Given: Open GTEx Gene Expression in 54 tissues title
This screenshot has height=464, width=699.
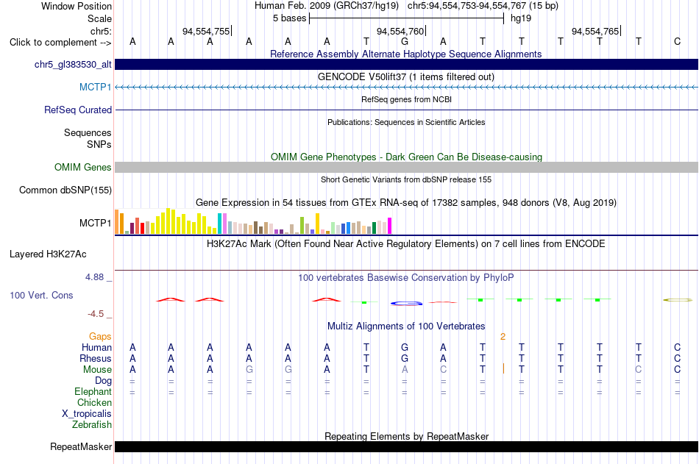Looking at the screenshot, I should click(405, 203).
